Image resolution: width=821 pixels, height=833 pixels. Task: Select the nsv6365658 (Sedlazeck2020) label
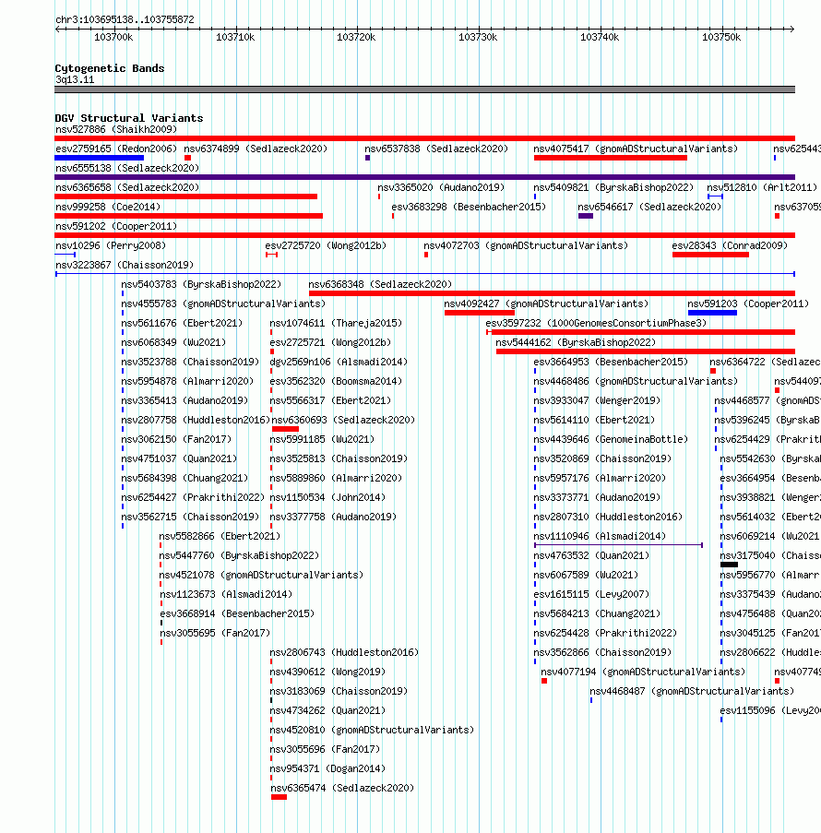(127, 187)
